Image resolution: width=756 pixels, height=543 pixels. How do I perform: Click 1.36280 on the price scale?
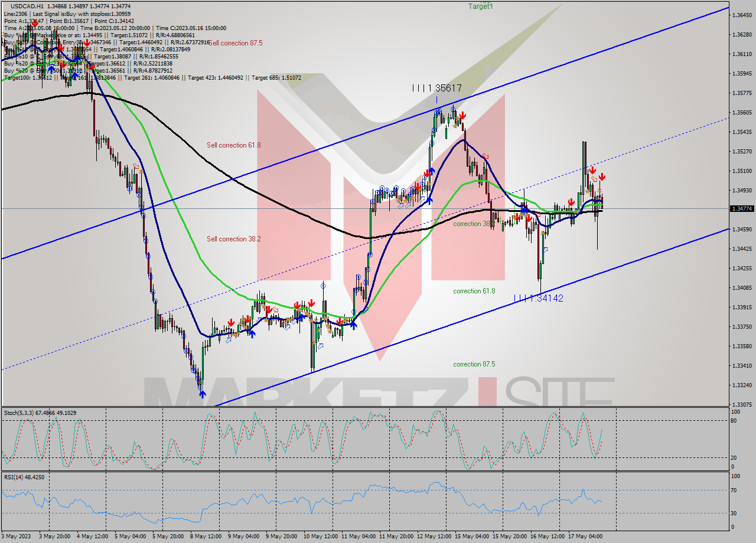pos(742,34)
